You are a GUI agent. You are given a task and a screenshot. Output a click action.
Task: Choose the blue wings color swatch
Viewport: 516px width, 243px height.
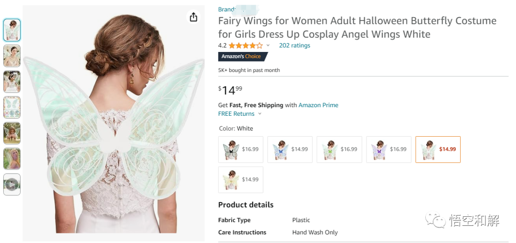click(x=290, y=150)
